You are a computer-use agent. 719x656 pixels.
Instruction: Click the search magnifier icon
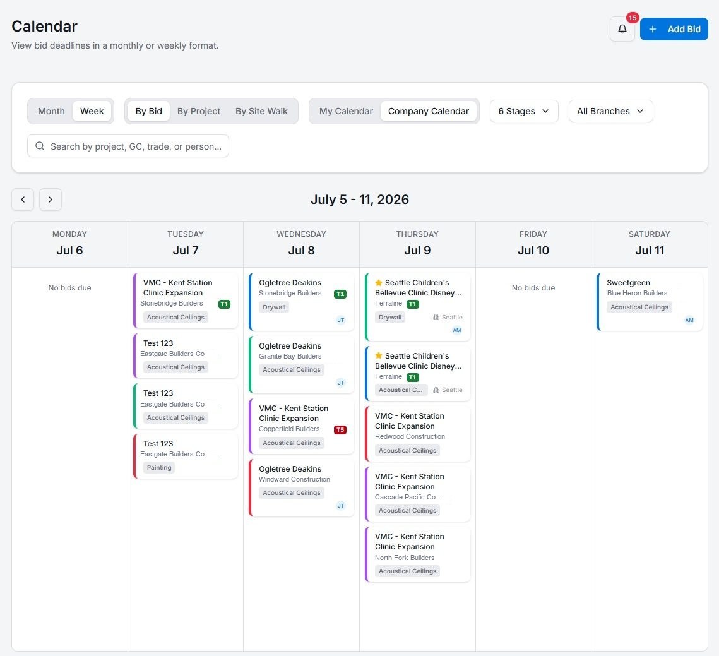(x=40, y=146)
